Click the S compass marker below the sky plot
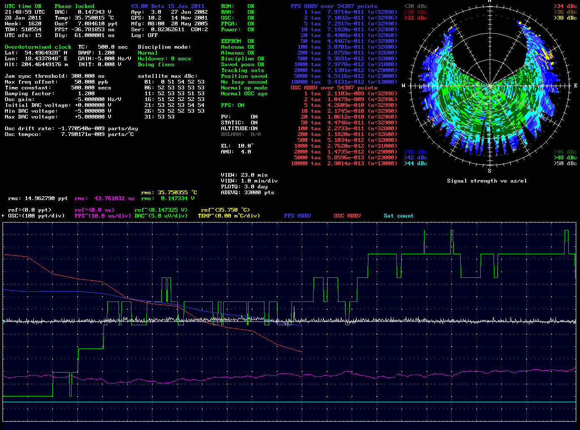 (489, 171)
